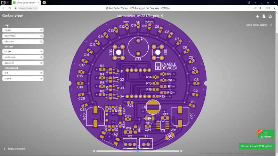Screen dimensions: 278x156
Task: Hide the mechanical drill layer
Action: point(41,73)
